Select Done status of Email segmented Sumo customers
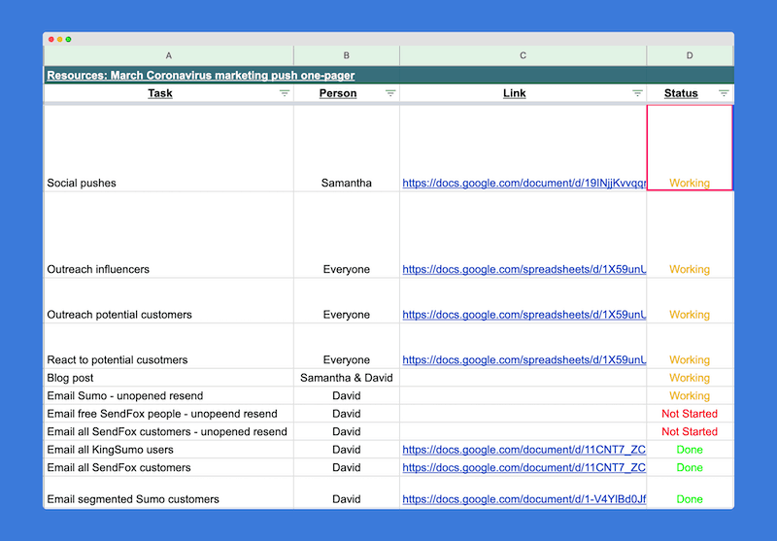This screenshot has height=541, width=777. pos(690,492)
